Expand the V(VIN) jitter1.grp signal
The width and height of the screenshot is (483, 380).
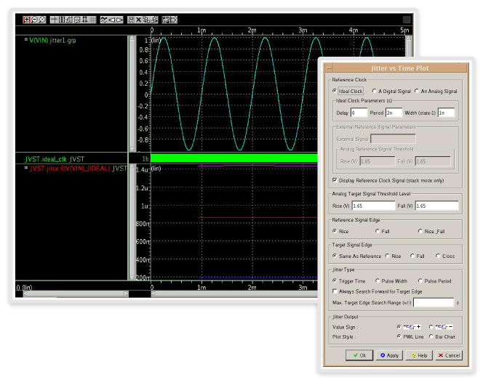click(x=25, y=40)
